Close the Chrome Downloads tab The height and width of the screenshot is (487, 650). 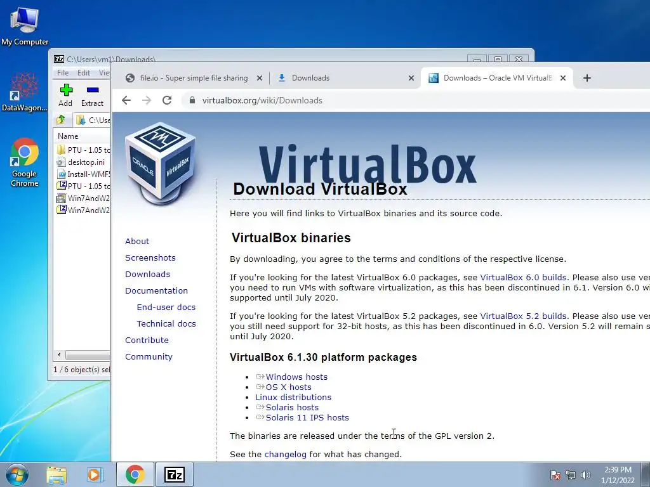[x=411, y=78]
